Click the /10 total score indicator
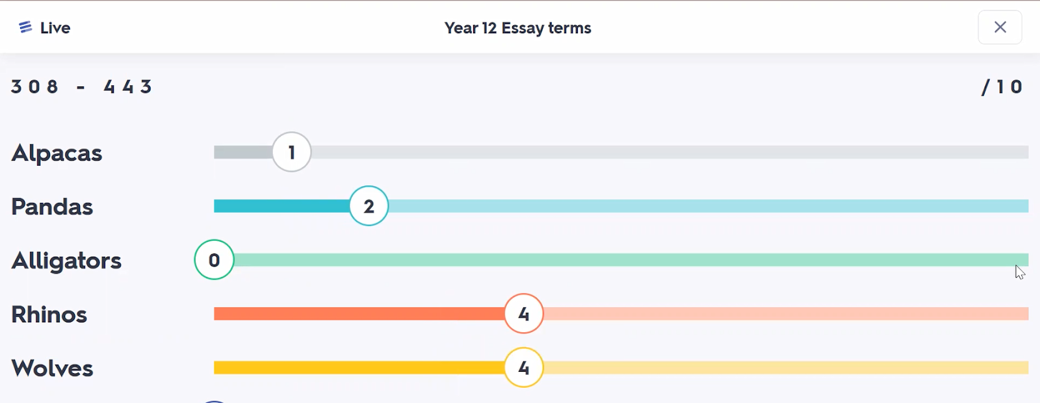 pos(1002,86)
